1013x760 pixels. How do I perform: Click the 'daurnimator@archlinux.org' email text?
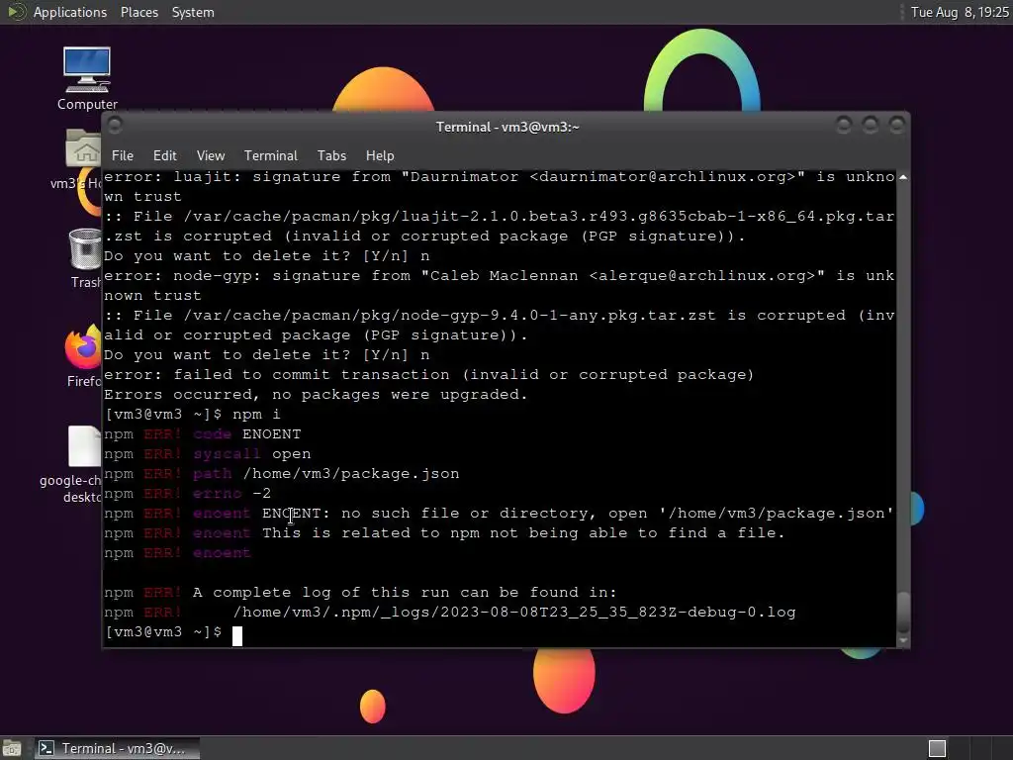tap(662, 177)
